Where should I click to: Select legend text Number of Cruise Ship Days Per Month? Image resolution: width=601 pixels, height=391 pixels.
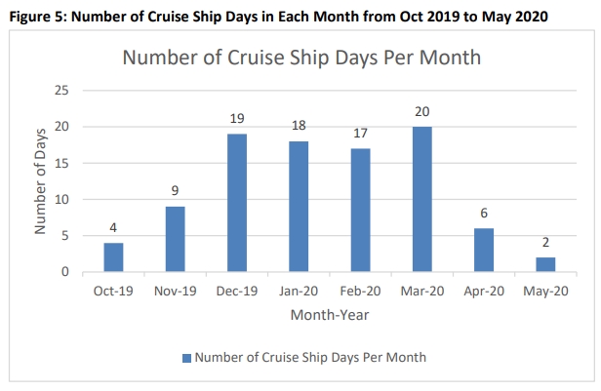pos(310,357)
